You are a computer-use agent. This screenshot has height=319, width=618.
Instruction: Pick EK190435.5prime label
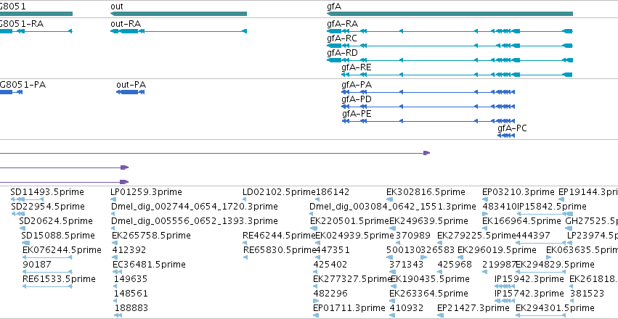430,279
